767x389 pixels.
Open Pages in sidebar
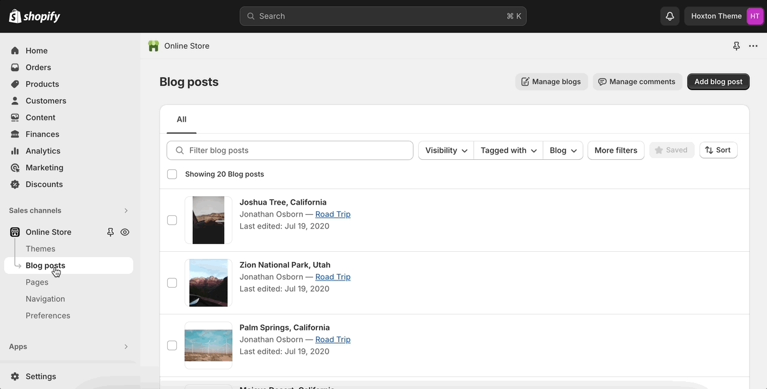click(37, 282)
